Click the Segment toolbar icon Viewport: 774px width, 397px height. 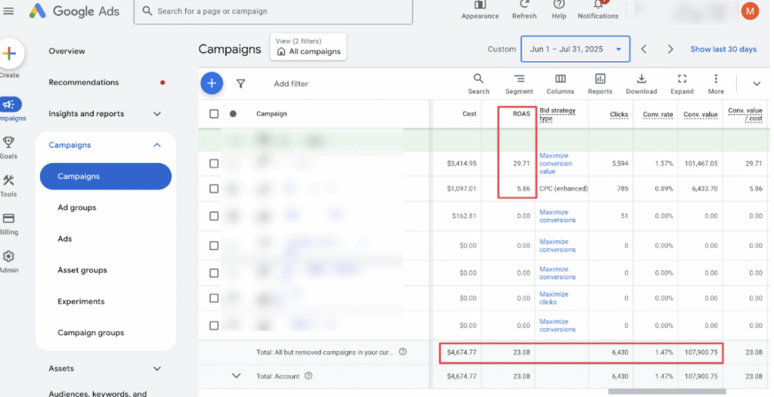(519, 78)
